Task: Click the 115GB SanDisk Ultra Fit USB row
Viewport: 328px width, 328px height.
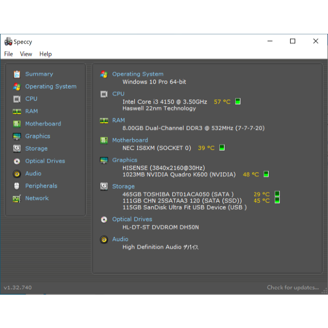Action: [x=184, y=208]
